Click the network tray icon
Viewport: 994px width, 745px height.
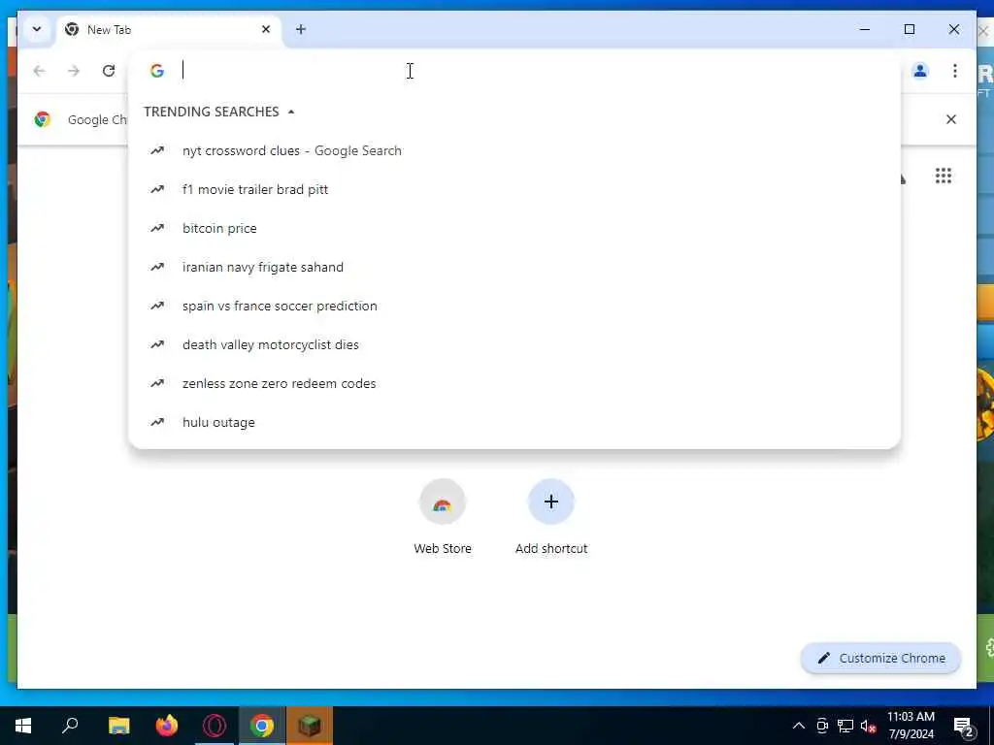(x=845, y=726)
